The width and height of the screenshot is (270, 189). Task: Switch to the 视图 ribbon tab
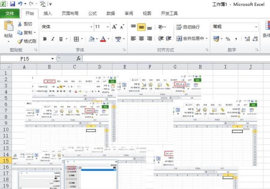(x=147, y=13)
